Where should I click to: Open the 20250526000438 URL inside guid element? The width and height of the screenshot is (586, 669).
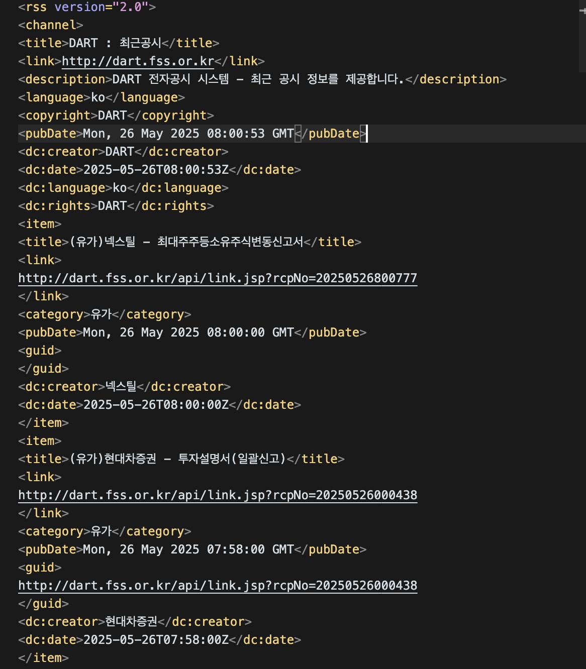point(218,586)
